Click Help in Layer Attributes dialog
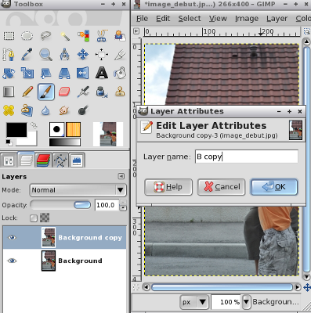The width and height of the screenshot is (311, 313). point(168,187)
